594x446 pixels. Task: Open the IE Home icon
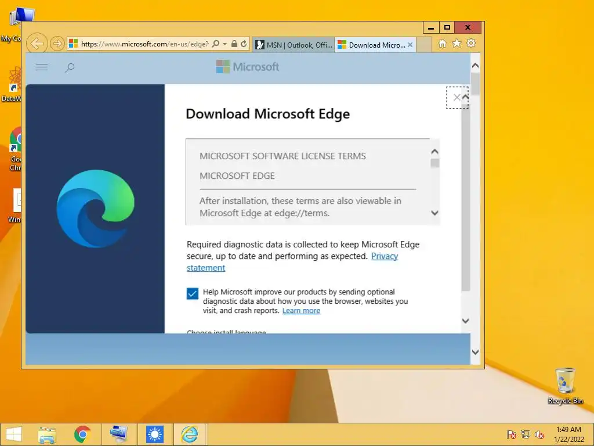pyautogui.click(x=442, y=44)
